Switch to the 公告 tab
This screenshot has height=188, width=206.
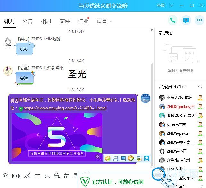click(x=28, y=21)
